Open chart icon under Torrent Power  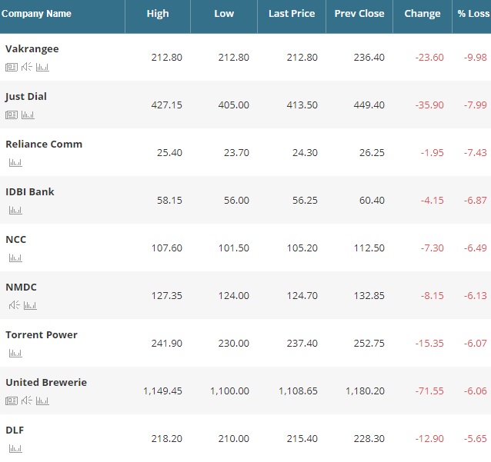pyautogui.click(x=15, y=353)
